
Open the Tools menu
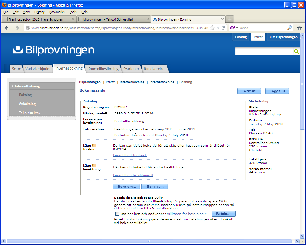pos(73,12)
